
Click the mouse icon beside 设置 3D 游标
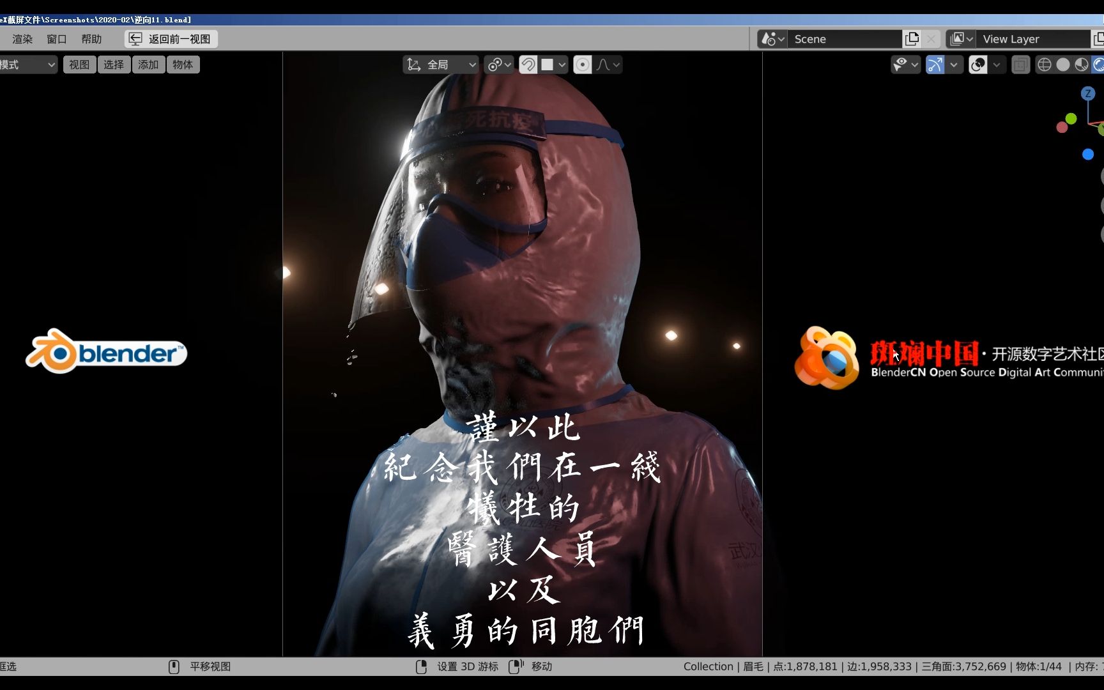(x=421, y=667)
